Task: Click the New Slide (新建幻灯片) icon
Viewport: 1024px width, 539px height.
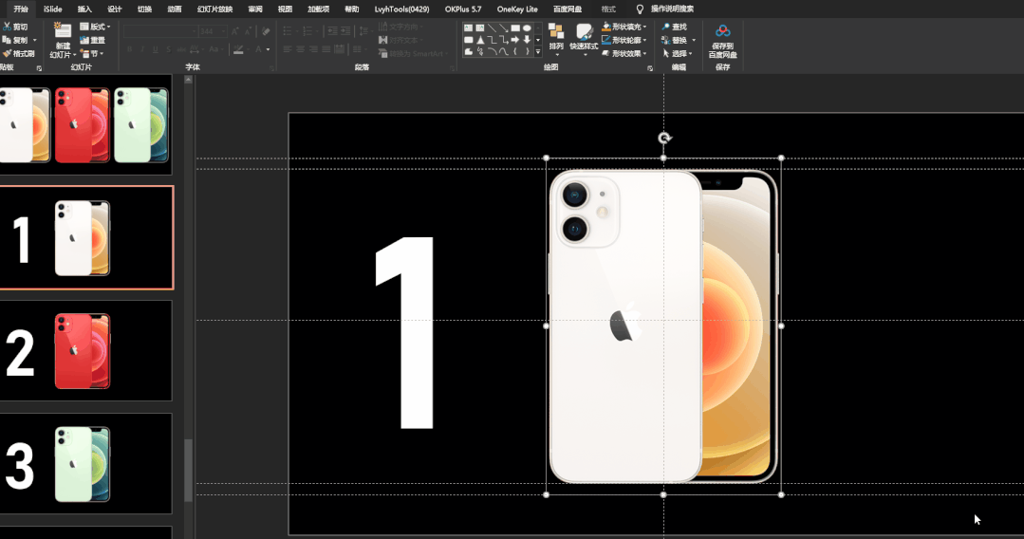Action: point(63,30)
